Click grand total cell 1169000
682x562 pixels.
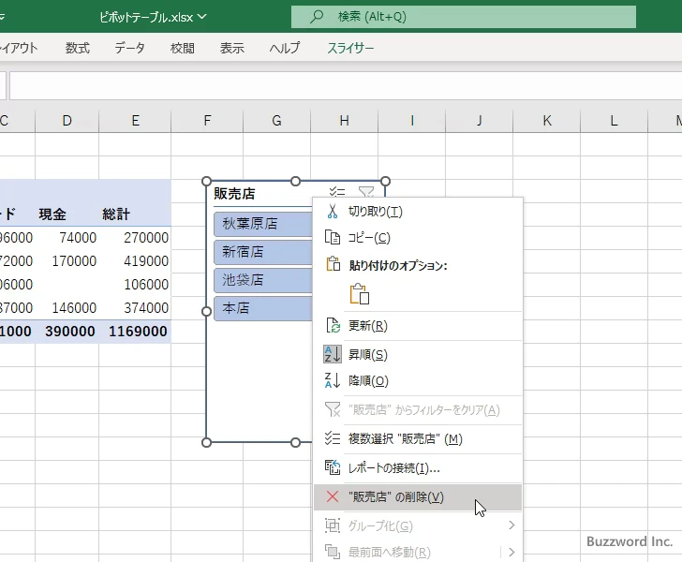(135, 332)
